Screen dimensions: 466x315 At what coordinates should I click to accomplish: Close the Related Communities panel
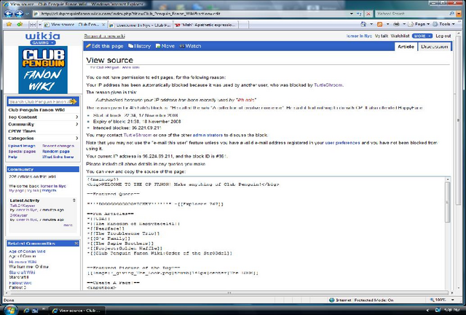[76, 244]
